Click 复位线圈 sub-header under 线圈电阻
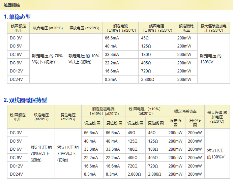 (x=155, y=123)
